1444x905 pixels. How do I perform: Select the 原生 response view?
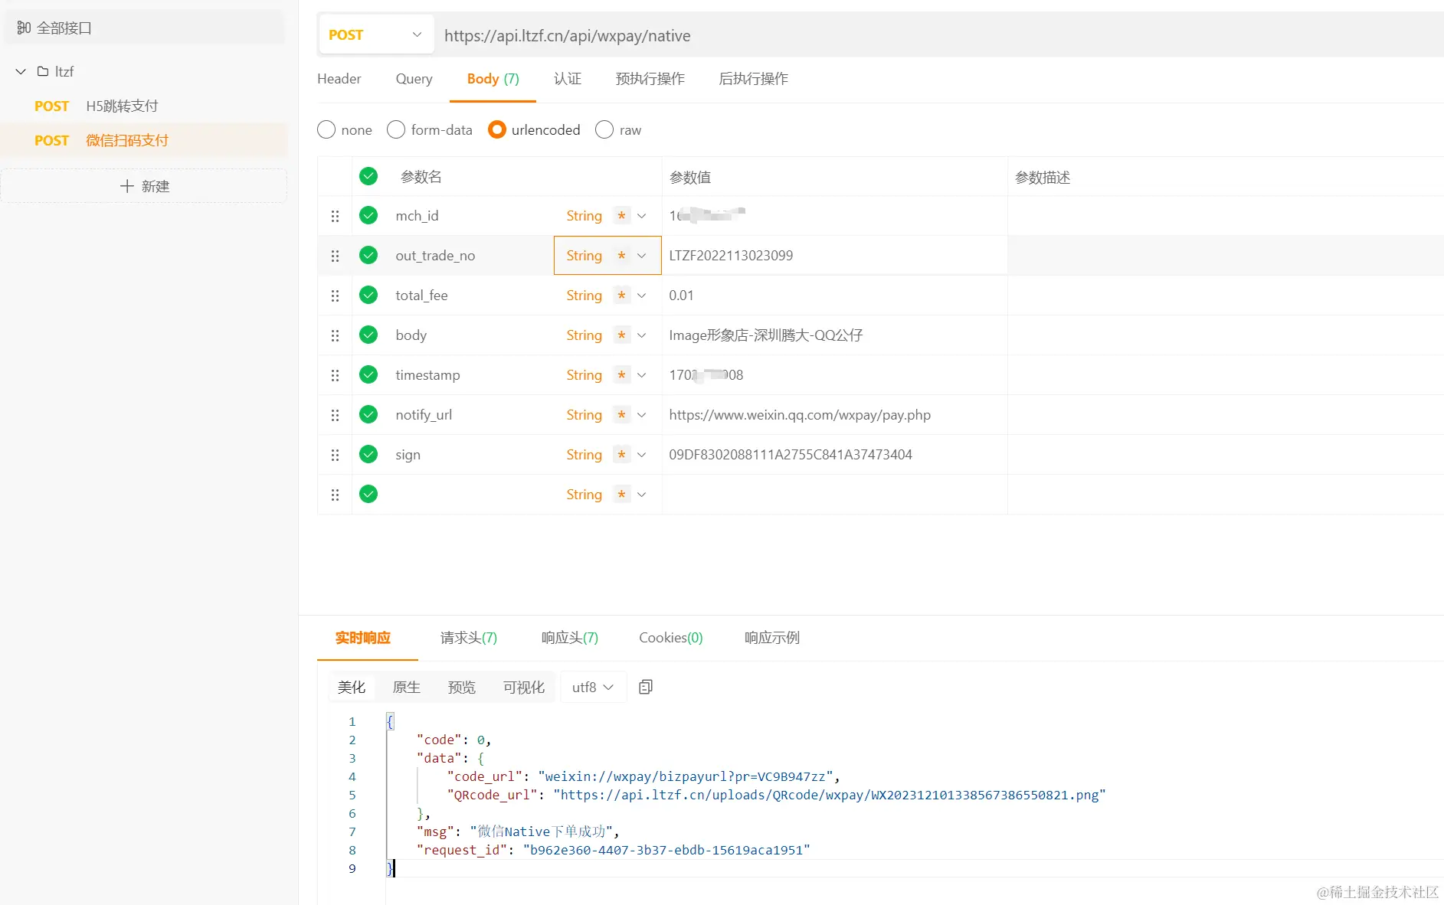[x=407, y=687]
